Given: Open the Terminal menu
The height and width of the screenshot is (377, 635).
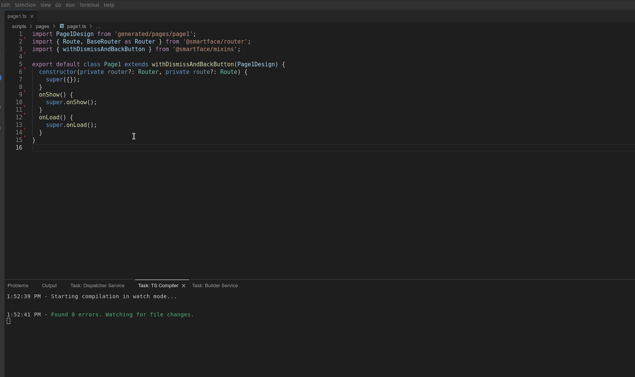Looking at the screenshot, I should 89,5.
